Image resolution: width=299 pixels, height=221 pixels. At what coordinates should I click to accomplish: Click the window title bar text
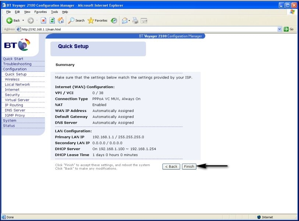(65, 6)
